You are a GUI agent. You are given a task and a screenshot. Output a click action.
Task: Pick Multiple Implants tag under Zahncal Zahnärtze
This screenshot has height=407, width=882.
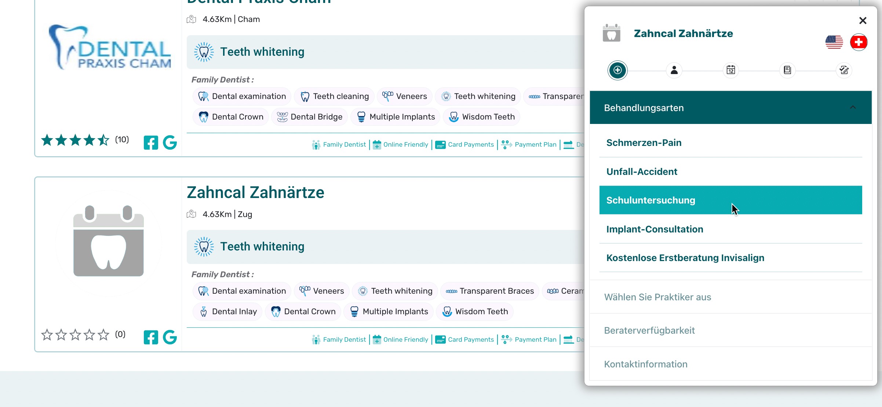click(389, 312)
